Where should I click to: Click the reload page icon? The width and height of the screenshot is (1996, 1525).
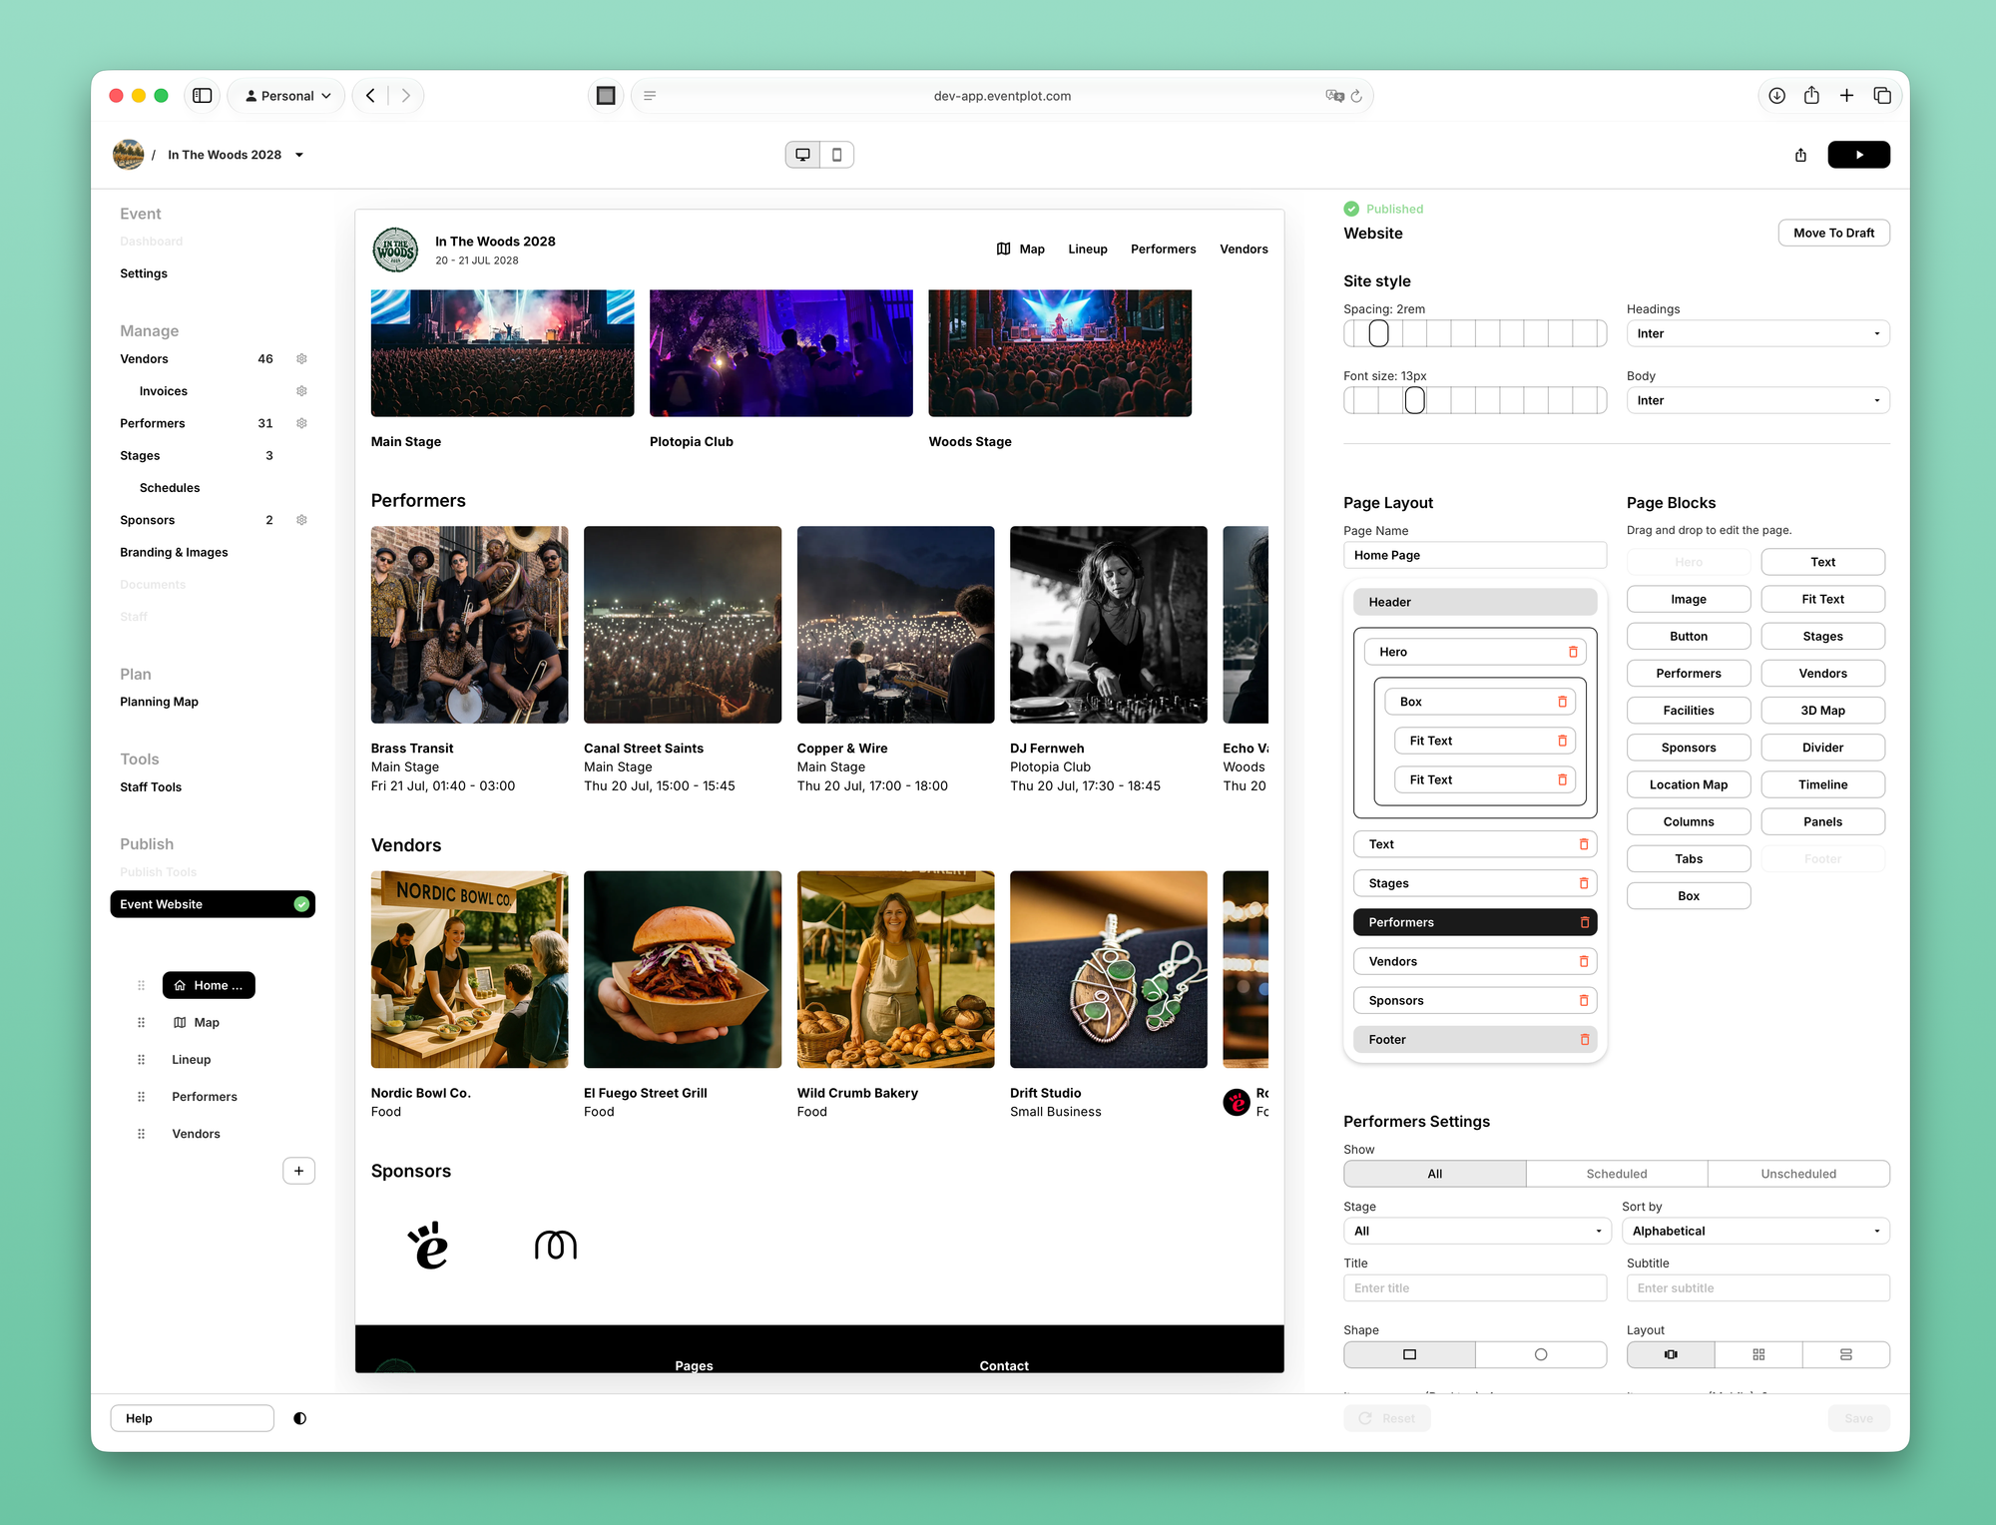pos(1356,96)
